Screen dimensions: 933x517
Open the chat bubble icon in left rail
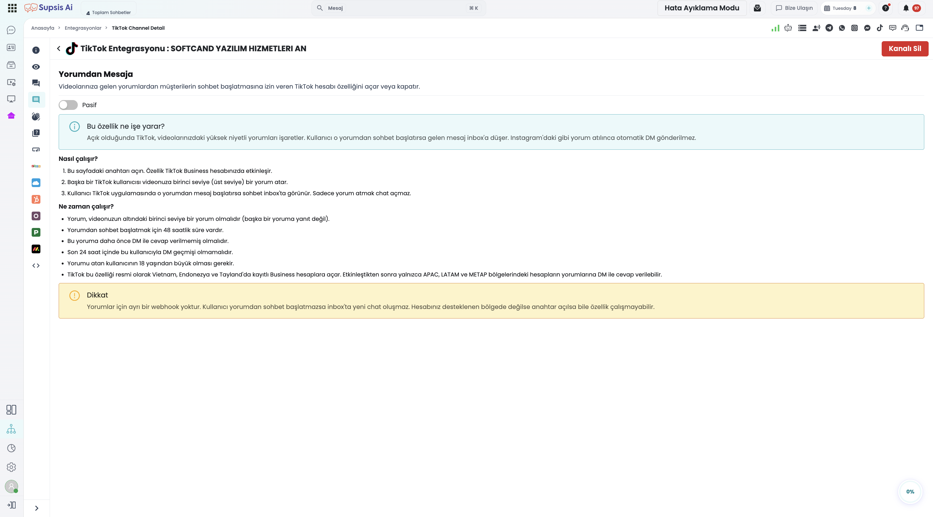tap(11, 30)
